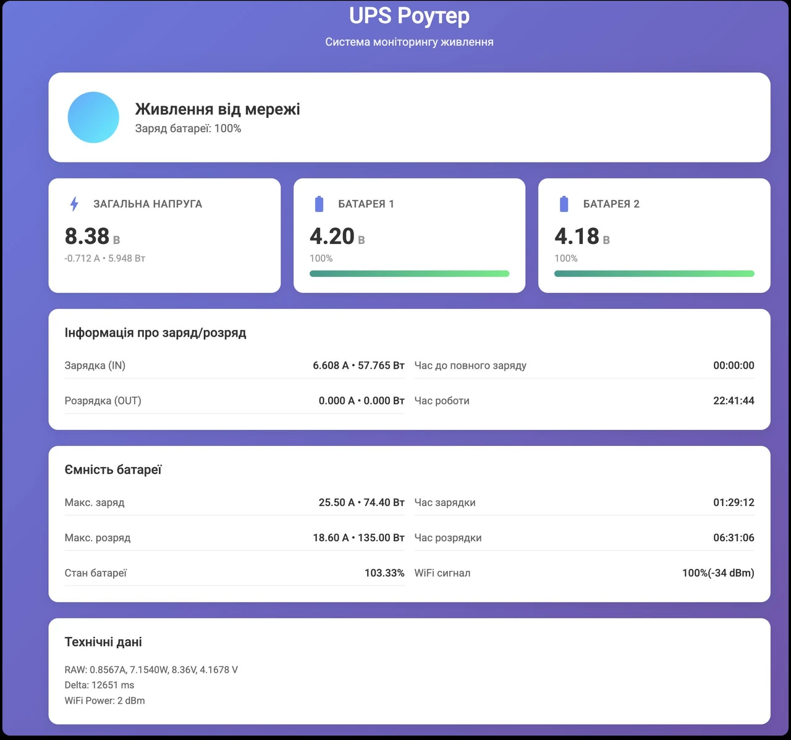791x740 pixels.
Task: Click the Батарея 1 battery icon
Action: tap(319, 204)
